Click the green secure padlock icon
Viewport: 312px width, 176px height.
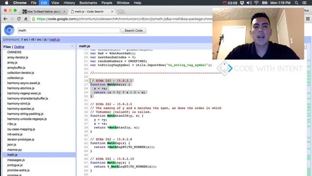point(34,19)
